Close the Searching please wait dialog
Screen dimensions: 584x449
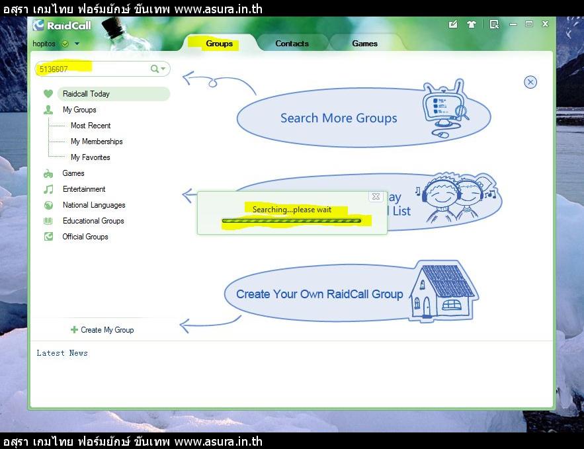tap(376, 196)
